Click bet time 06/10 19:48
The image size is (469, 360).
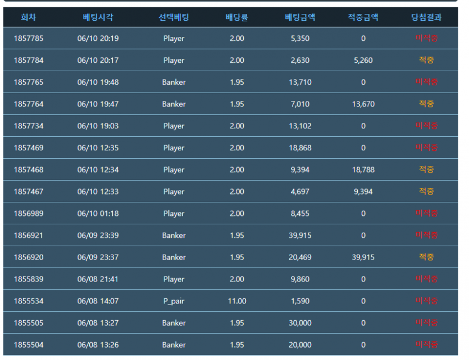98,82
